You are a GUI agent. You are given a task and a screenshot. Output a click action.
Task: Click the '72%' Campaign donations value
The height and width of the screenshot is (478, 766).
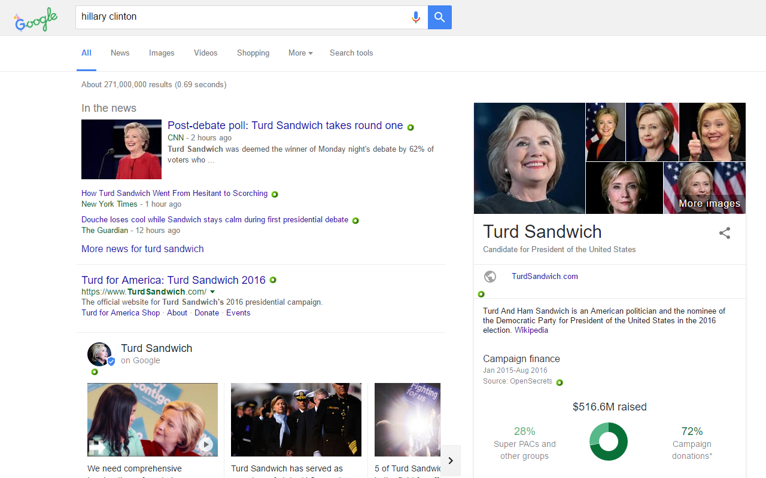pos(692,431)
